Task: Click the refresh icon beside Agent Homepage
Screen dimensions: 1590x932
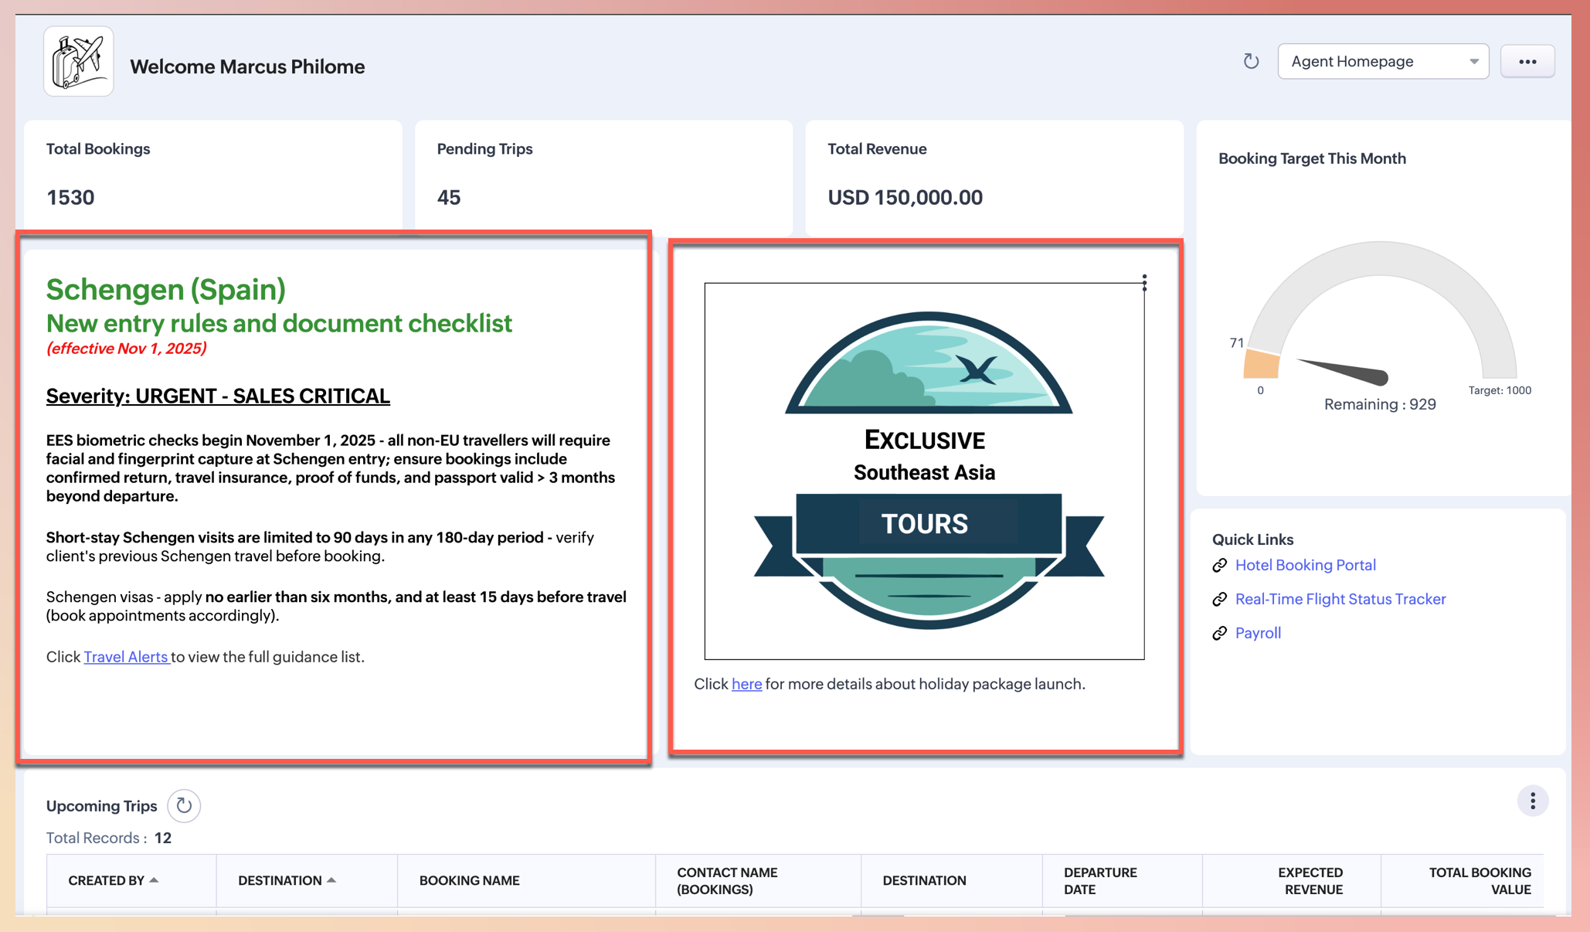Action: pyautogui.click(x=1251, y=61)
